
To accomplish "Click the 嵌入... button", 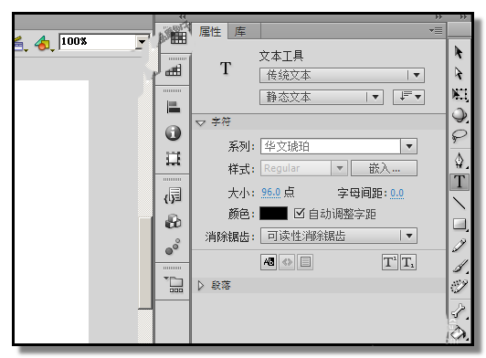I will coord(384,168).
